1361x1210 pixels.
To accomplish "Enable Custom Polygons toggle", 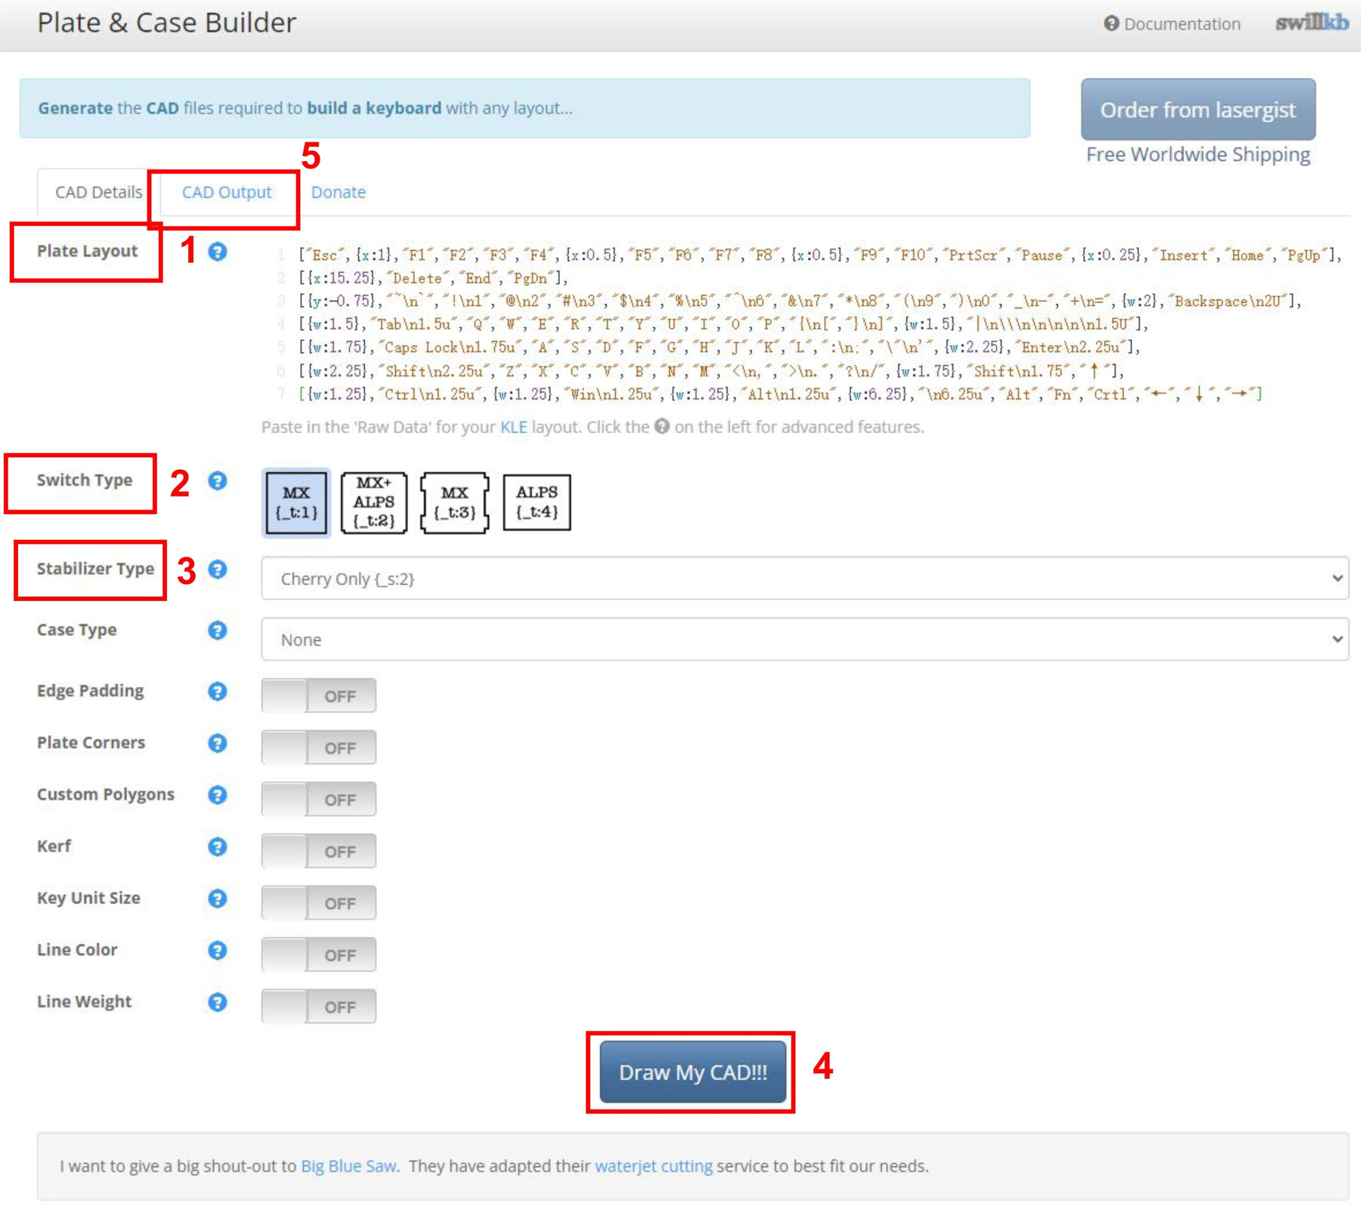I will click(318, 799).
